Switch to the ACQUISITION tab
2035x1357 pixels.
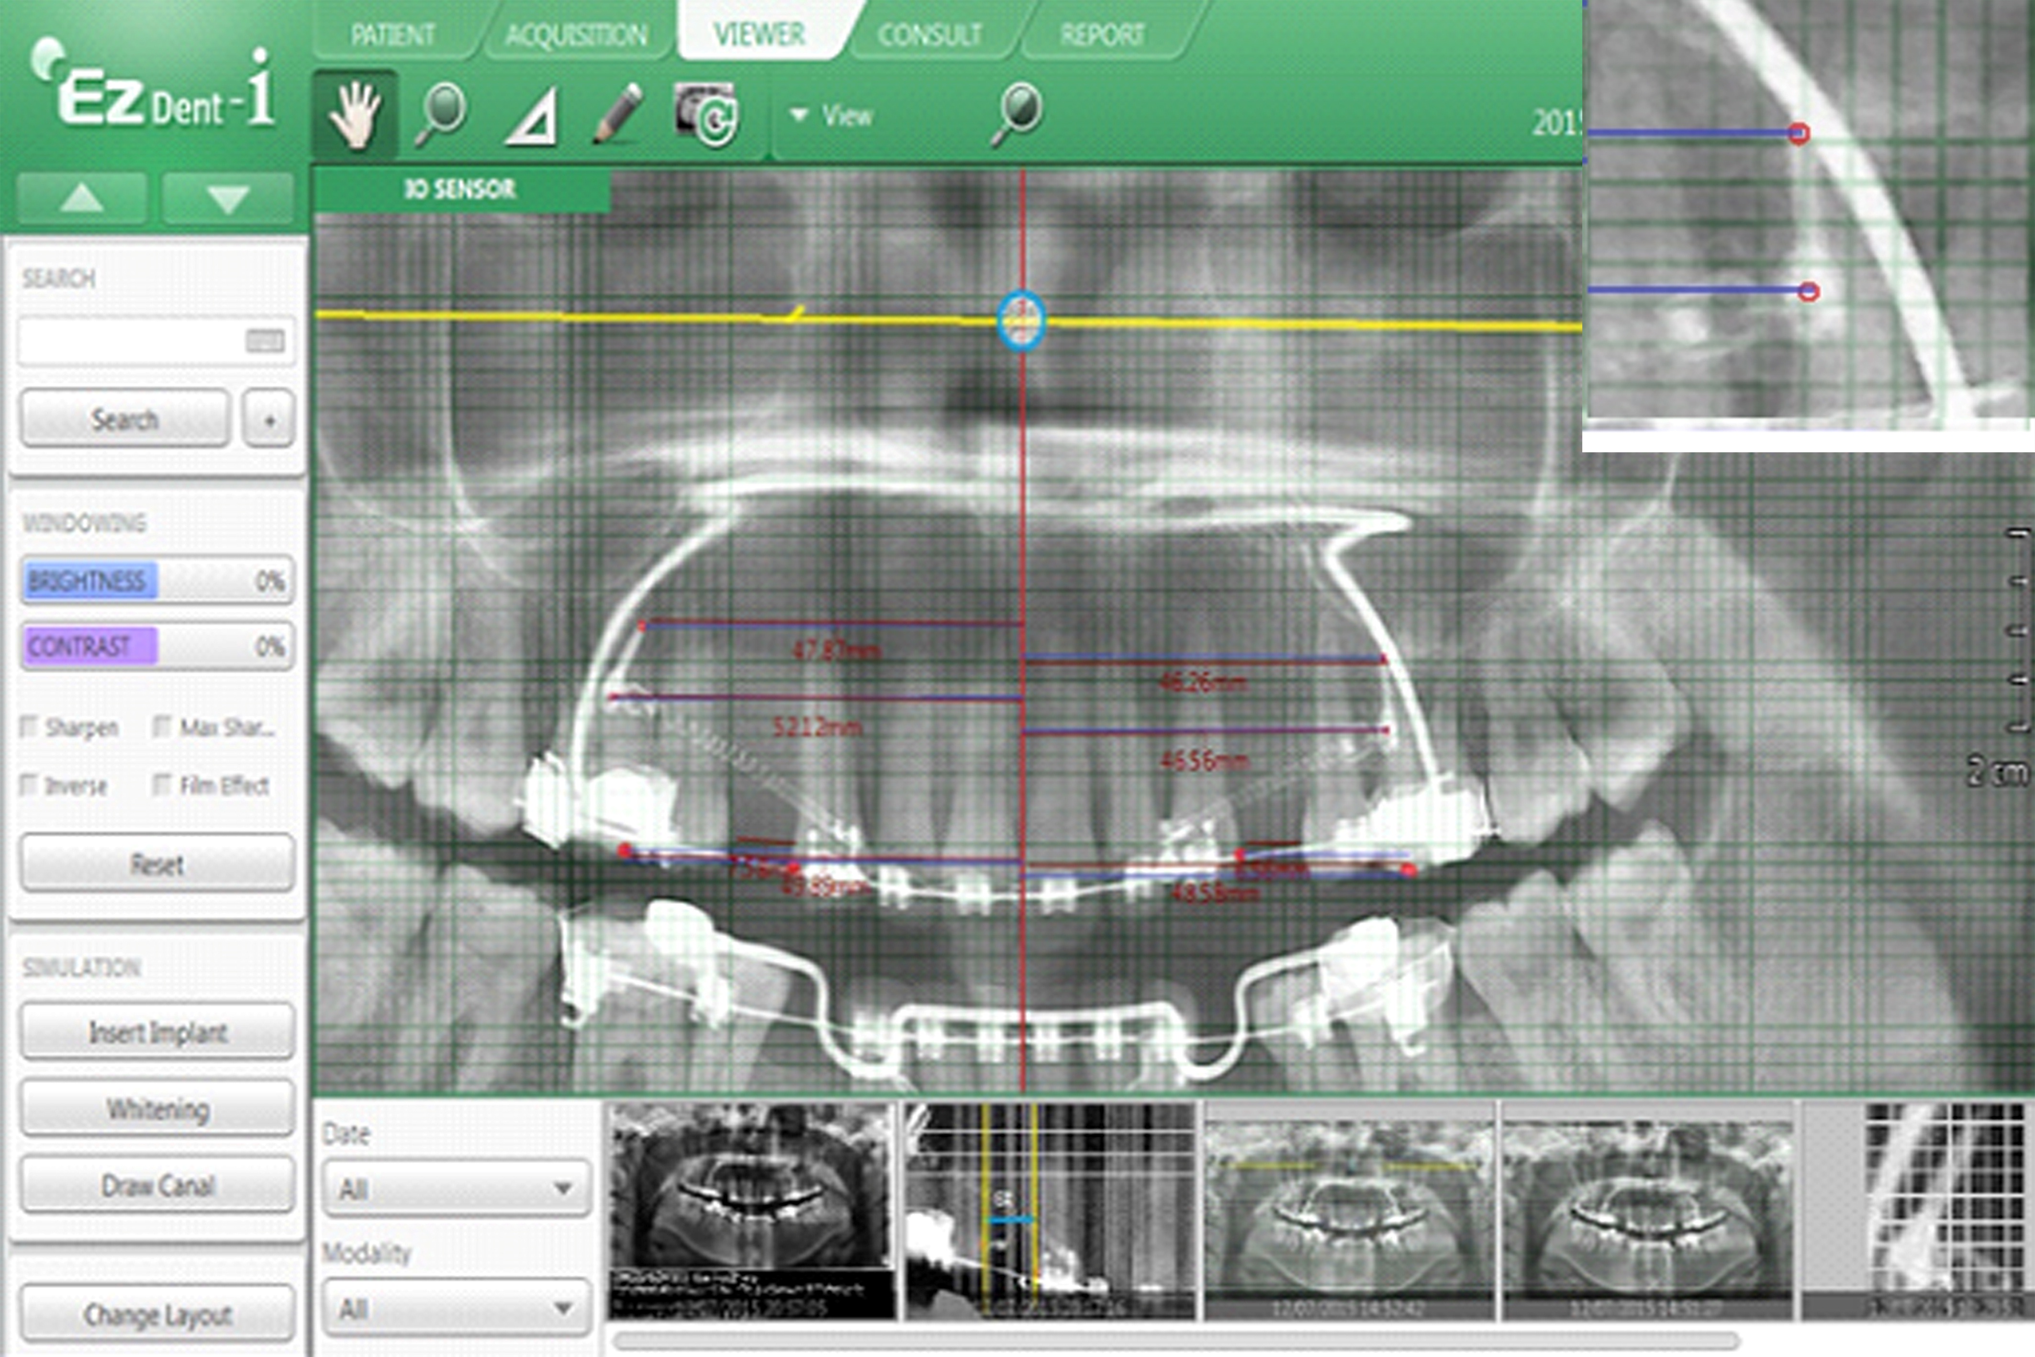(x=575, y=34)
